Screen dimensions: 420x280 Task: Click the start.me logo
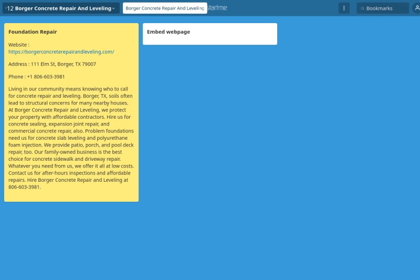tap(217, 8)
